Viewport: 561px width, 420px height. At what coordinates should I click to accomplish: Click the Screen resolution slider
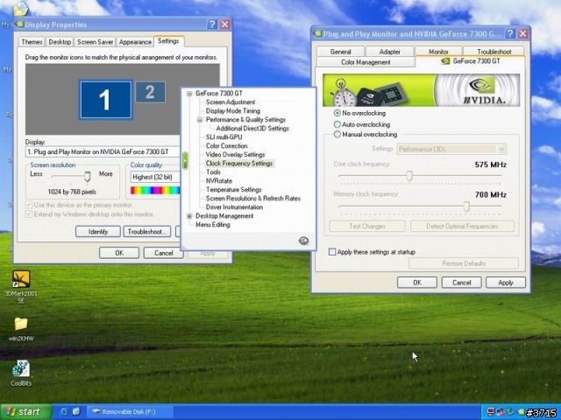point(87,176)
